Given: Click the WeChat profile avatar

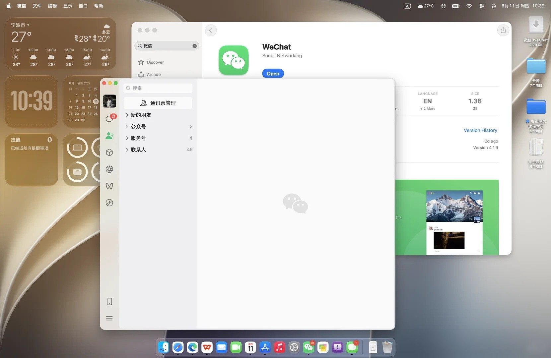Looking at the screenshot, I should [109, 101].
